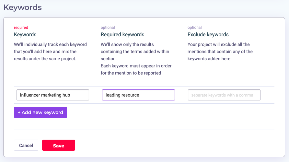The image size is (289, 162).
Task: Click the divider line above the Cancel button
Action: pos(144,130)
